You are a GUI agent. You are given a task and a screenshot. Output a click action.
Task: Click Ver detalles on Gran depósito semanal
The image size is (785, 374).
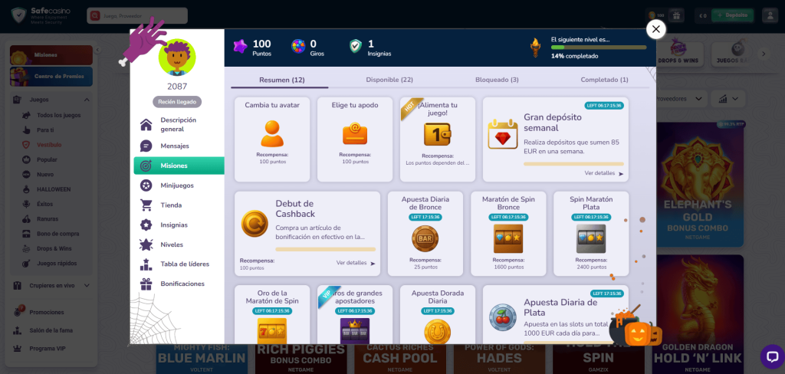coord(604,173)
